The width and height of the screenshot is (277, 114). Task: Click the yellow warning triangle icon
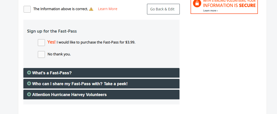pos(91,9)
